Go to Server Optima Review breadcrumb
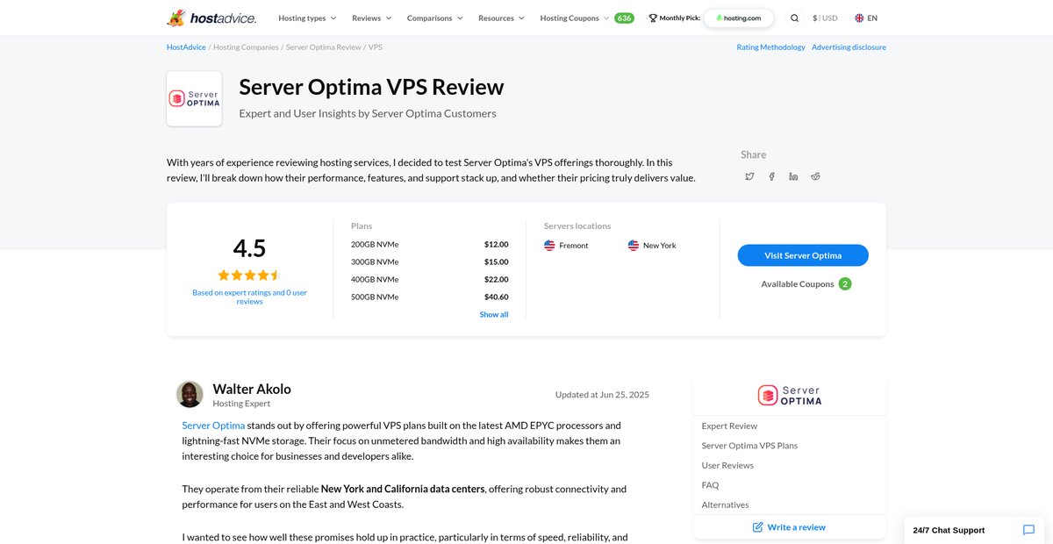 coord(324,47)
